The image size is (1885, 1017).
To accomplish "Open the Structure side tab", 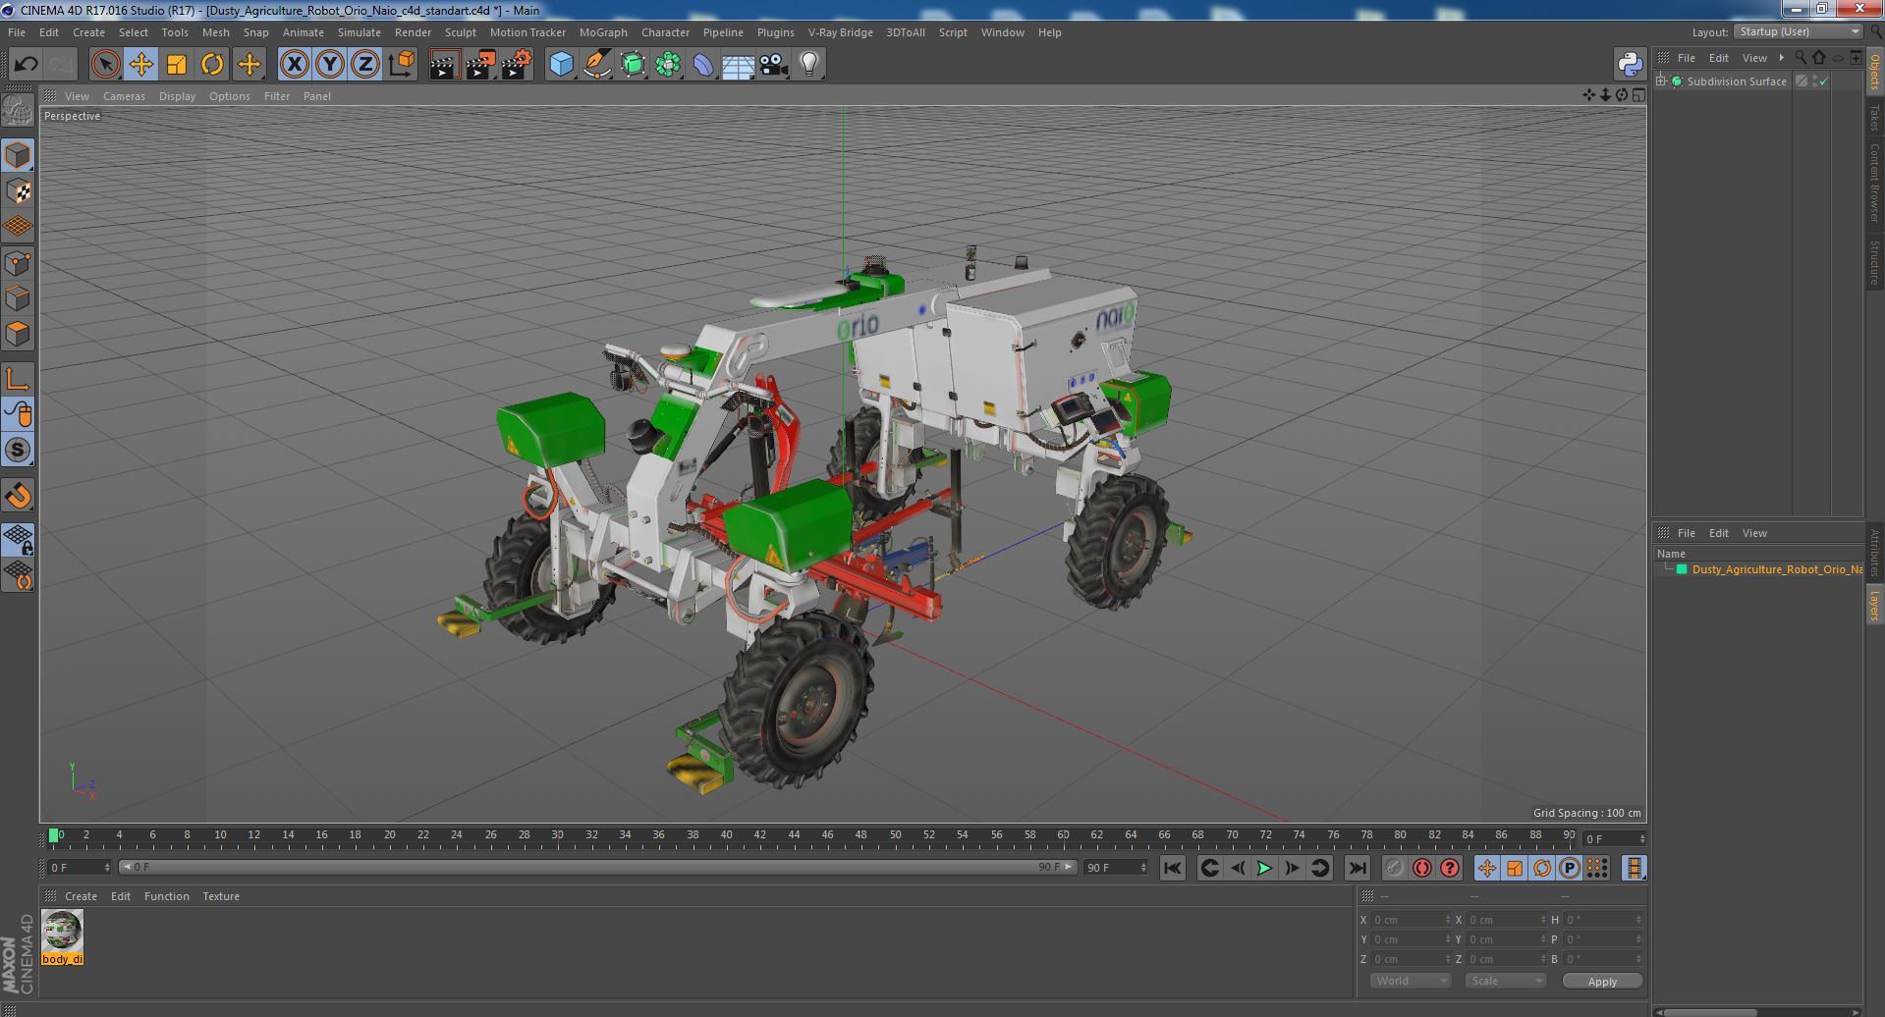I will click(1874, 263).
